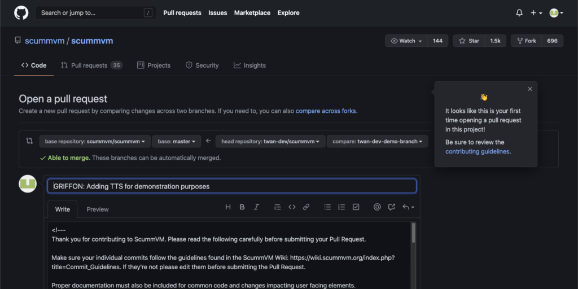578x289 pixels.
Task: Add a numbered list
Action: coord(341,207)
